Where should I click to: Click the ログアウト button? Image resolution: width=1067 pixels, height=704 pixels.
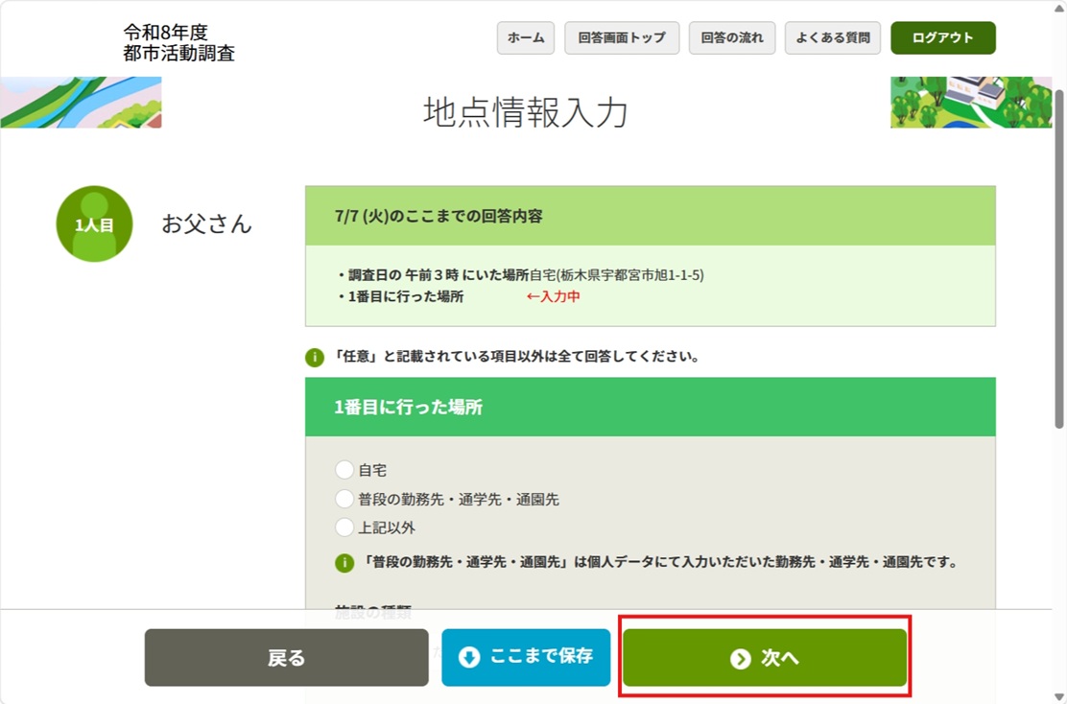coord(943,38)
